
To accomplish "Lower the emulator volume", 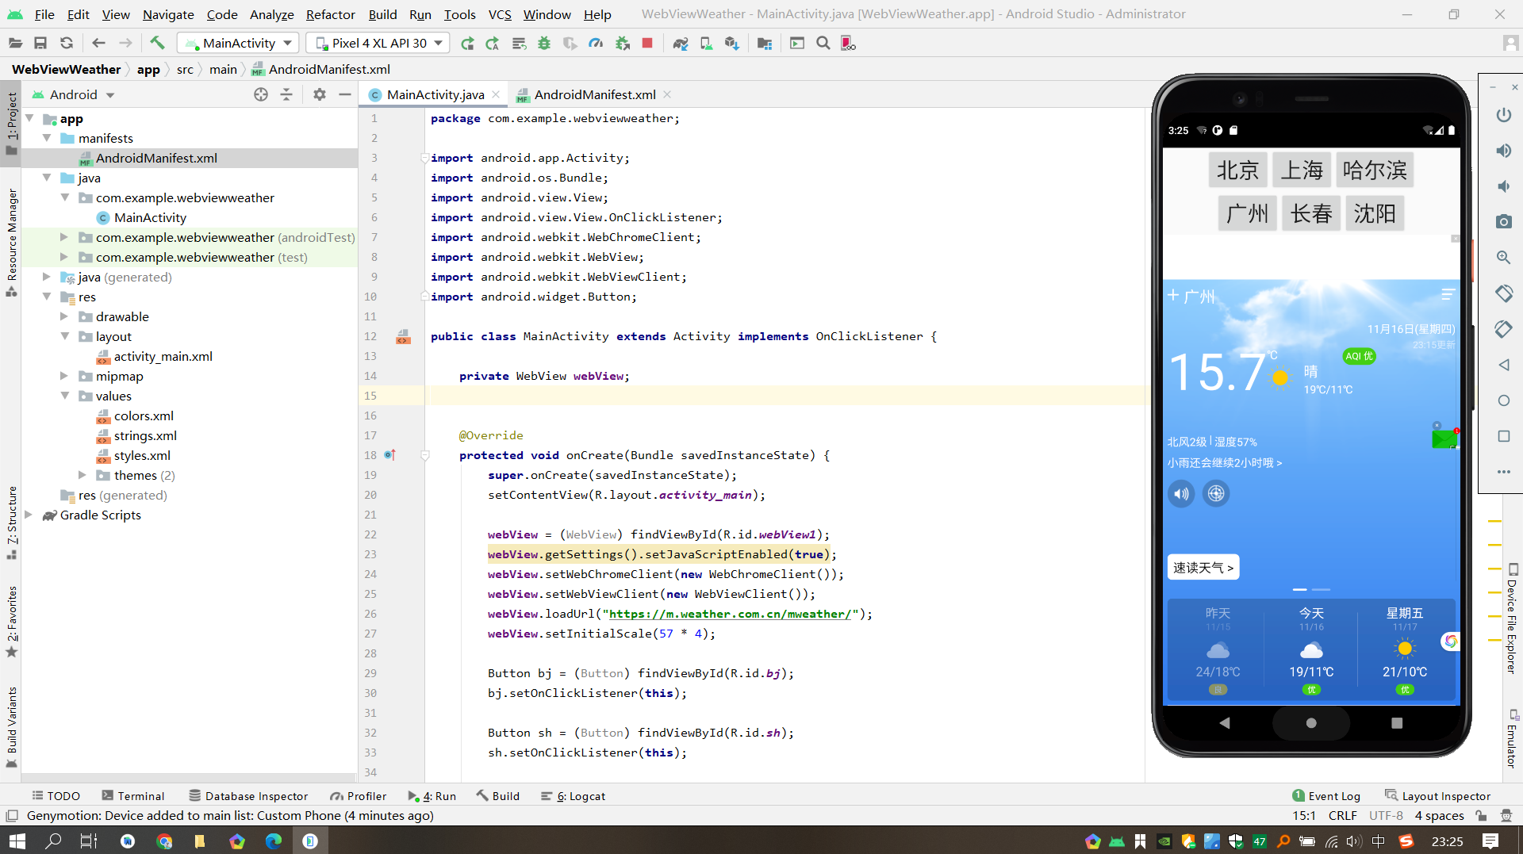I will (x=1503, y=186).
